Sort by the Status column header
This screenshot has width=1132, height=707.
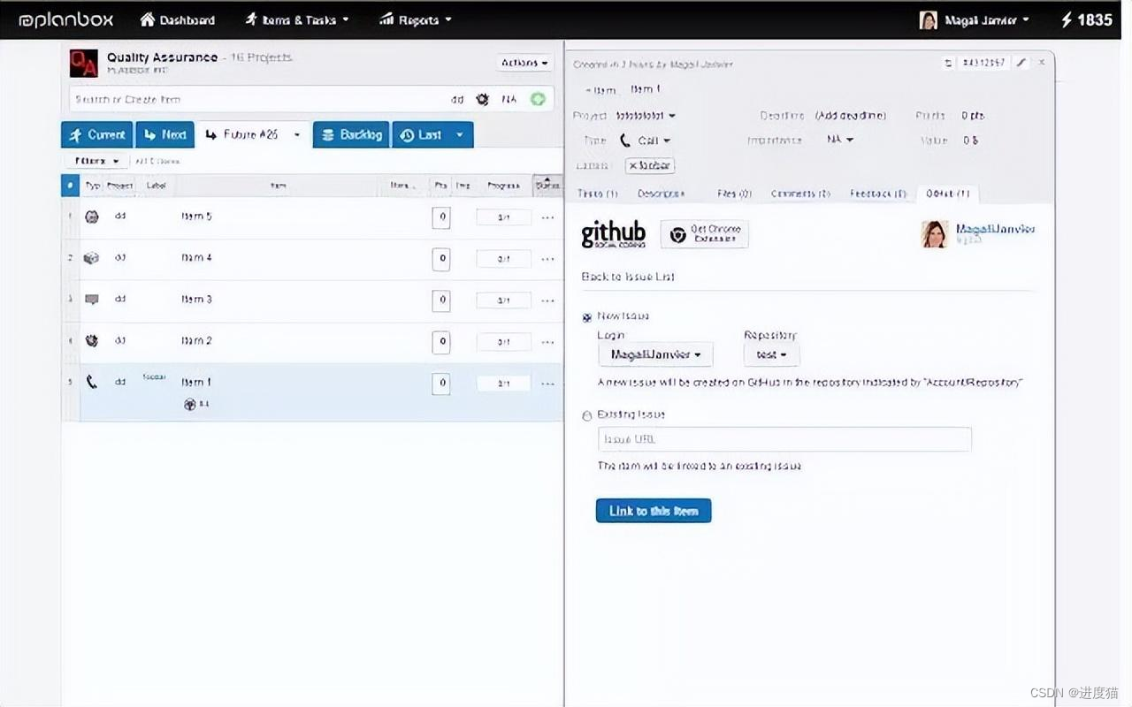[547, 185]
